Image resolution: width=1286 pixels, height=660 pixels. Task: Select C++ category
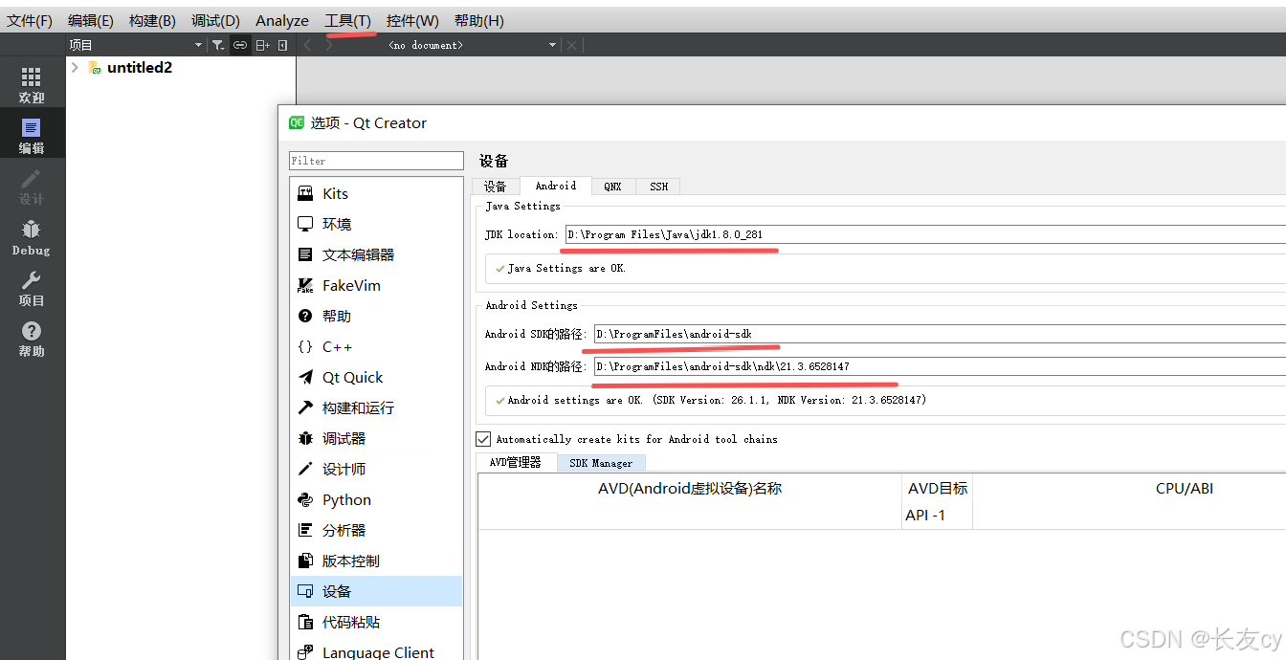[x=376, y=346]
